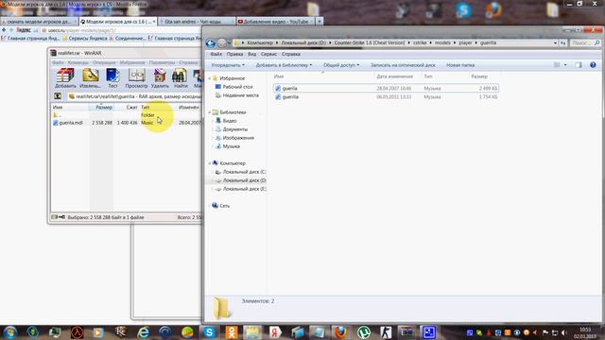Open Skype on the taskbar
605x340 pixels.
coord(210,332)
